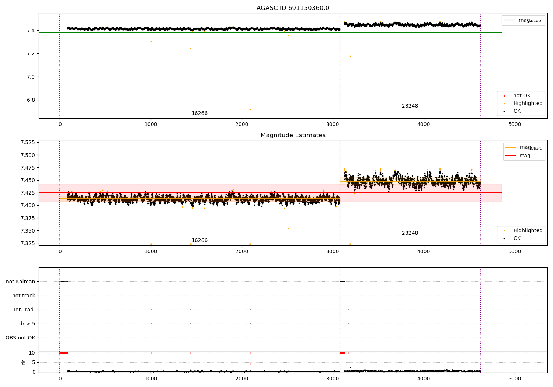The height and width of the screenshot is (387, 553).
Task: Click the dr axis tick value 10
Action: [x=32, y=353]
